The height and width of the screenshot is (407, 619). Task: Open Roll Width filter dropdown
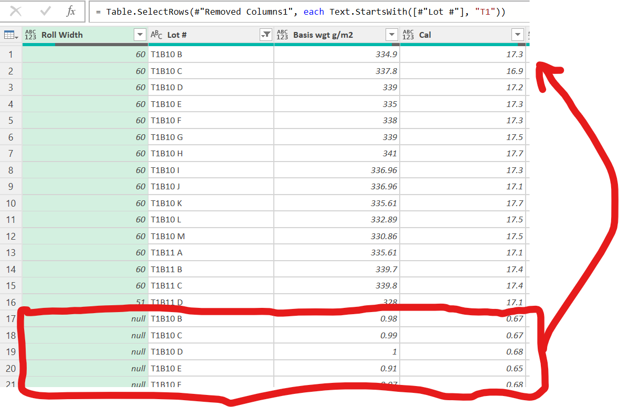(140, 35)
